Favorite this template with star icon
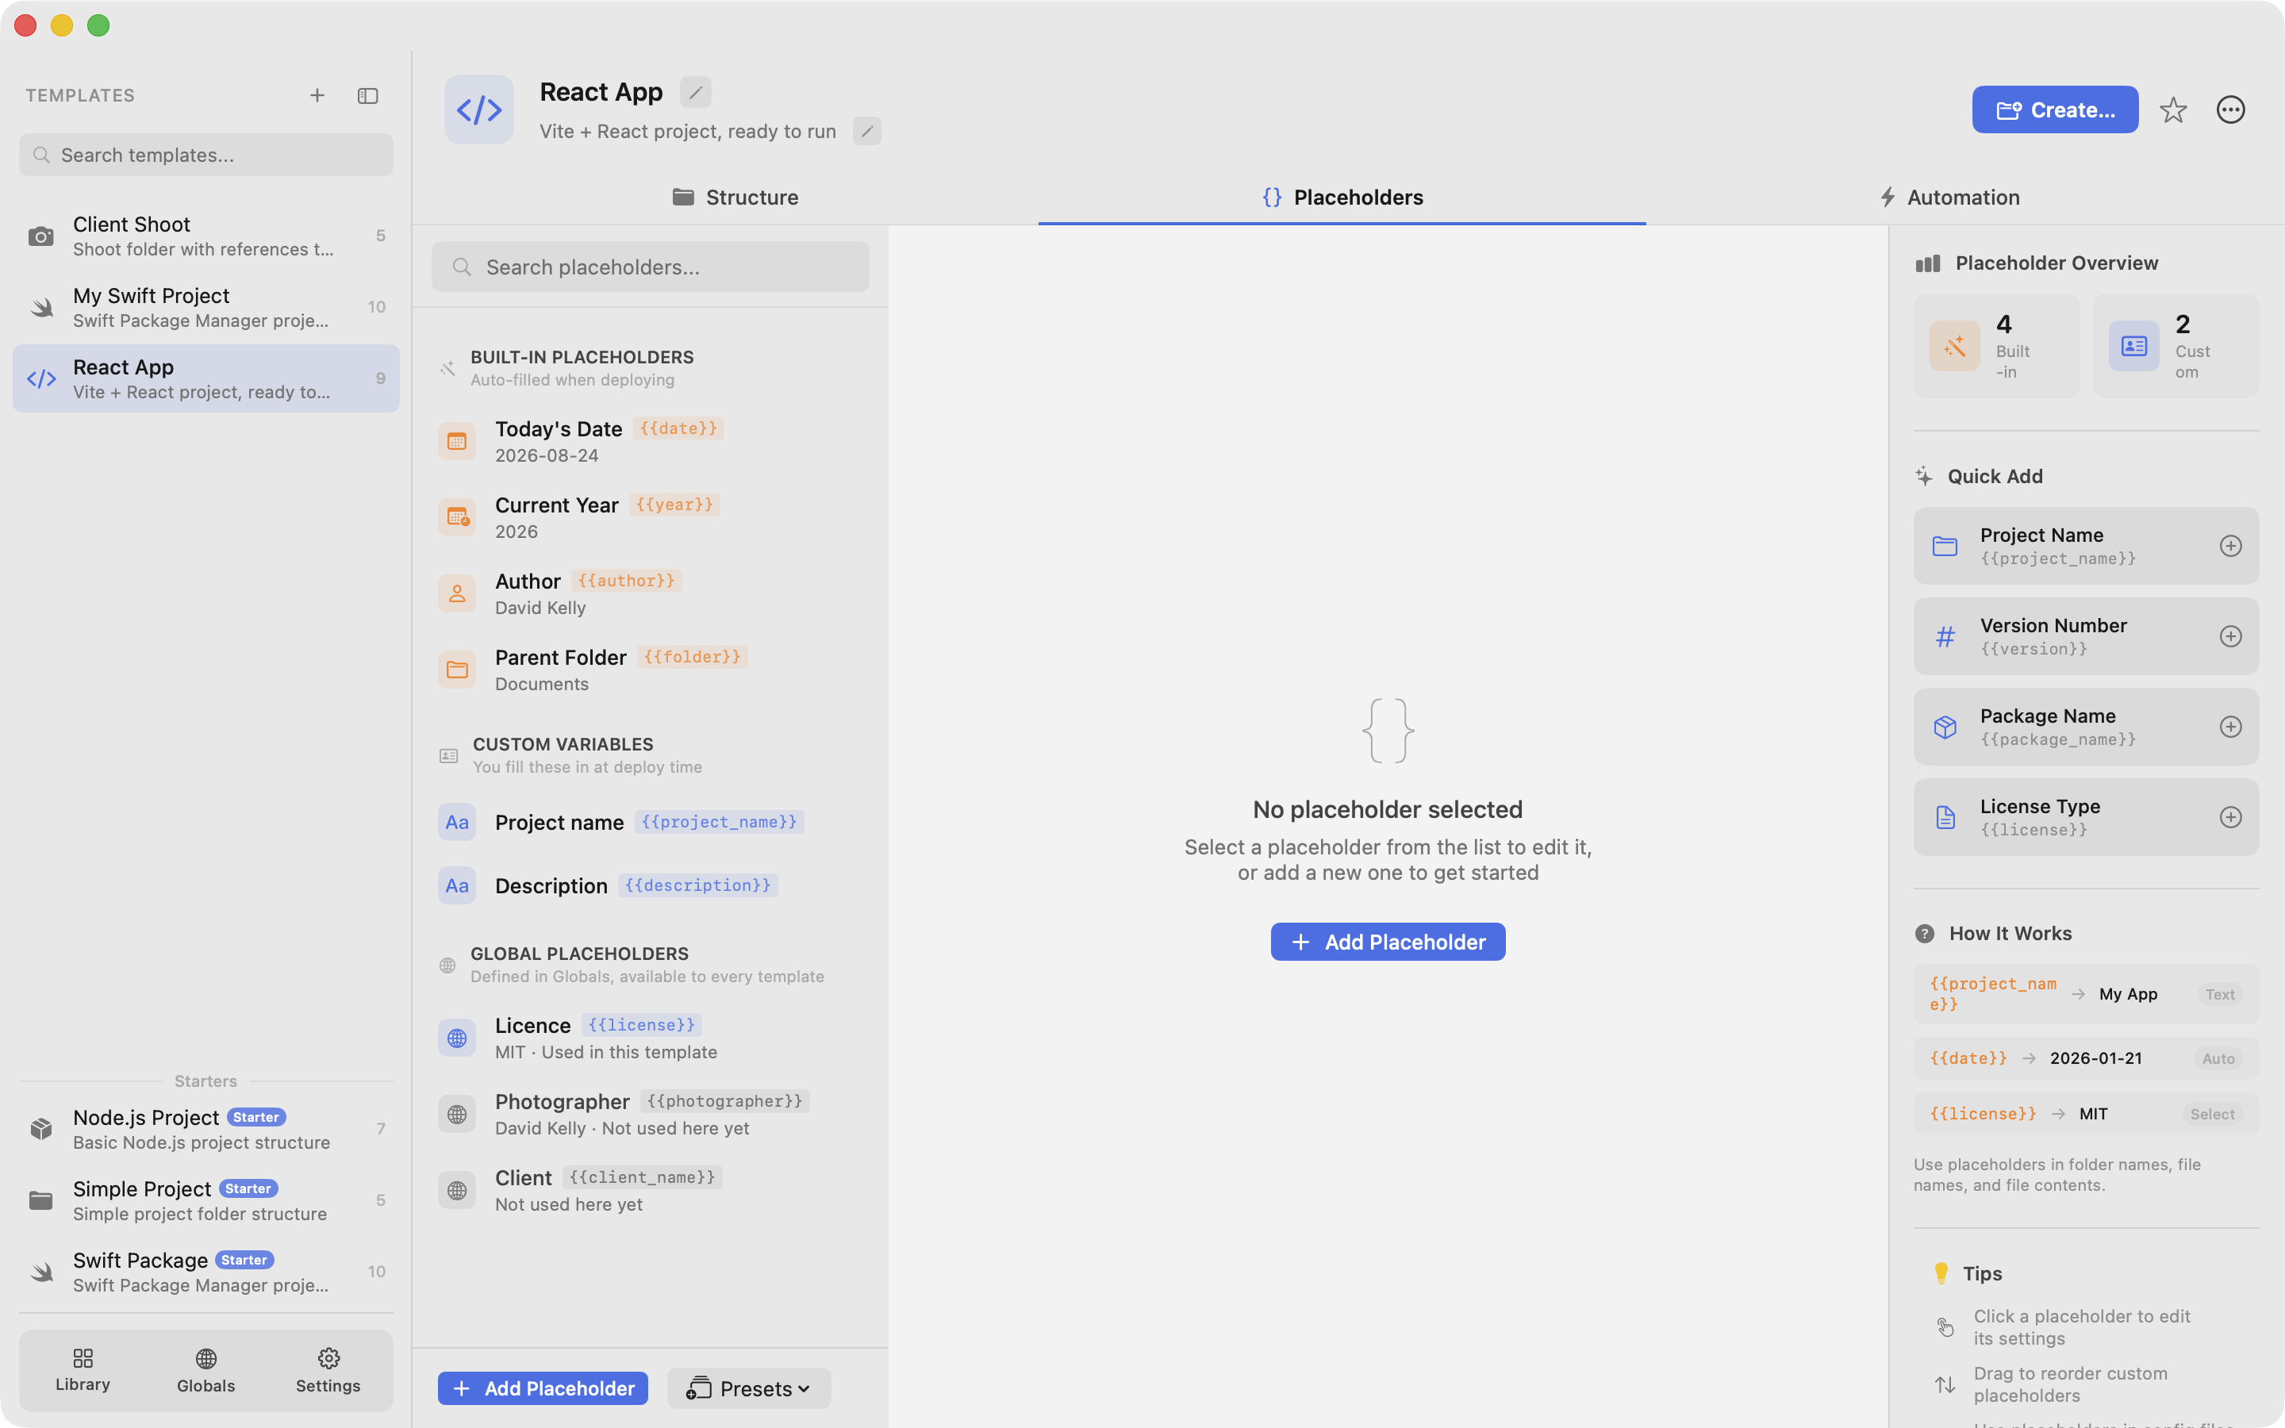 click(x=2172, y=110)
